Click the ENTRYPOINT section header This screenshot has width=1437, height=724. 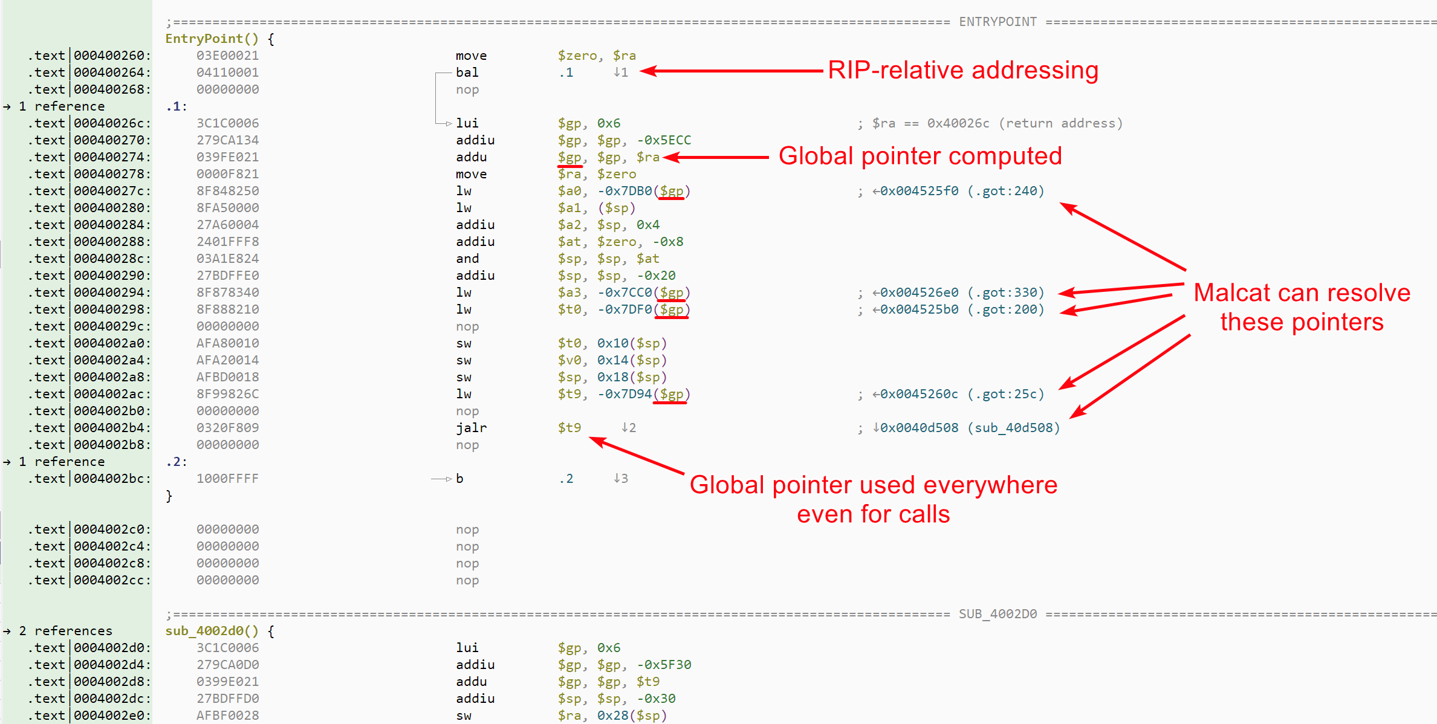(x=997, y=22)
